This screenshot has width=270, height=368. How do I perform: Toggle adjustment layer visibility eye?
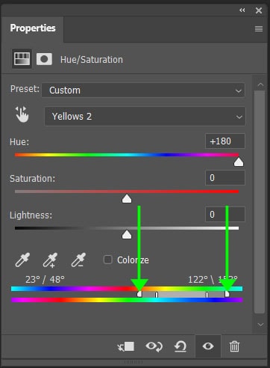pyautogui.click(x=208, y=346)
